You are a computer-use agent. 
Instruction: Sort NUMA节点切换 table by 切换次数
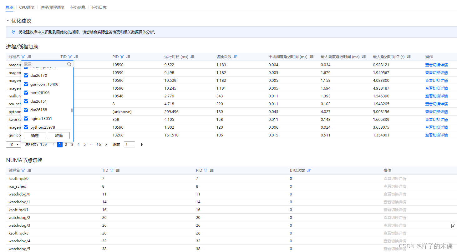pos(309,170)
